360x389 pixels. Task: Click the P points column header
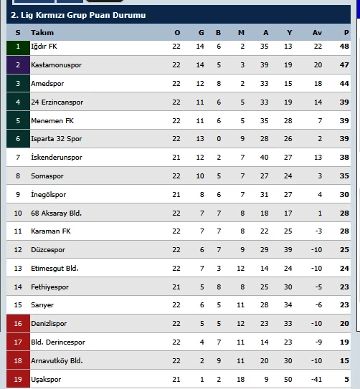point(346,33)
